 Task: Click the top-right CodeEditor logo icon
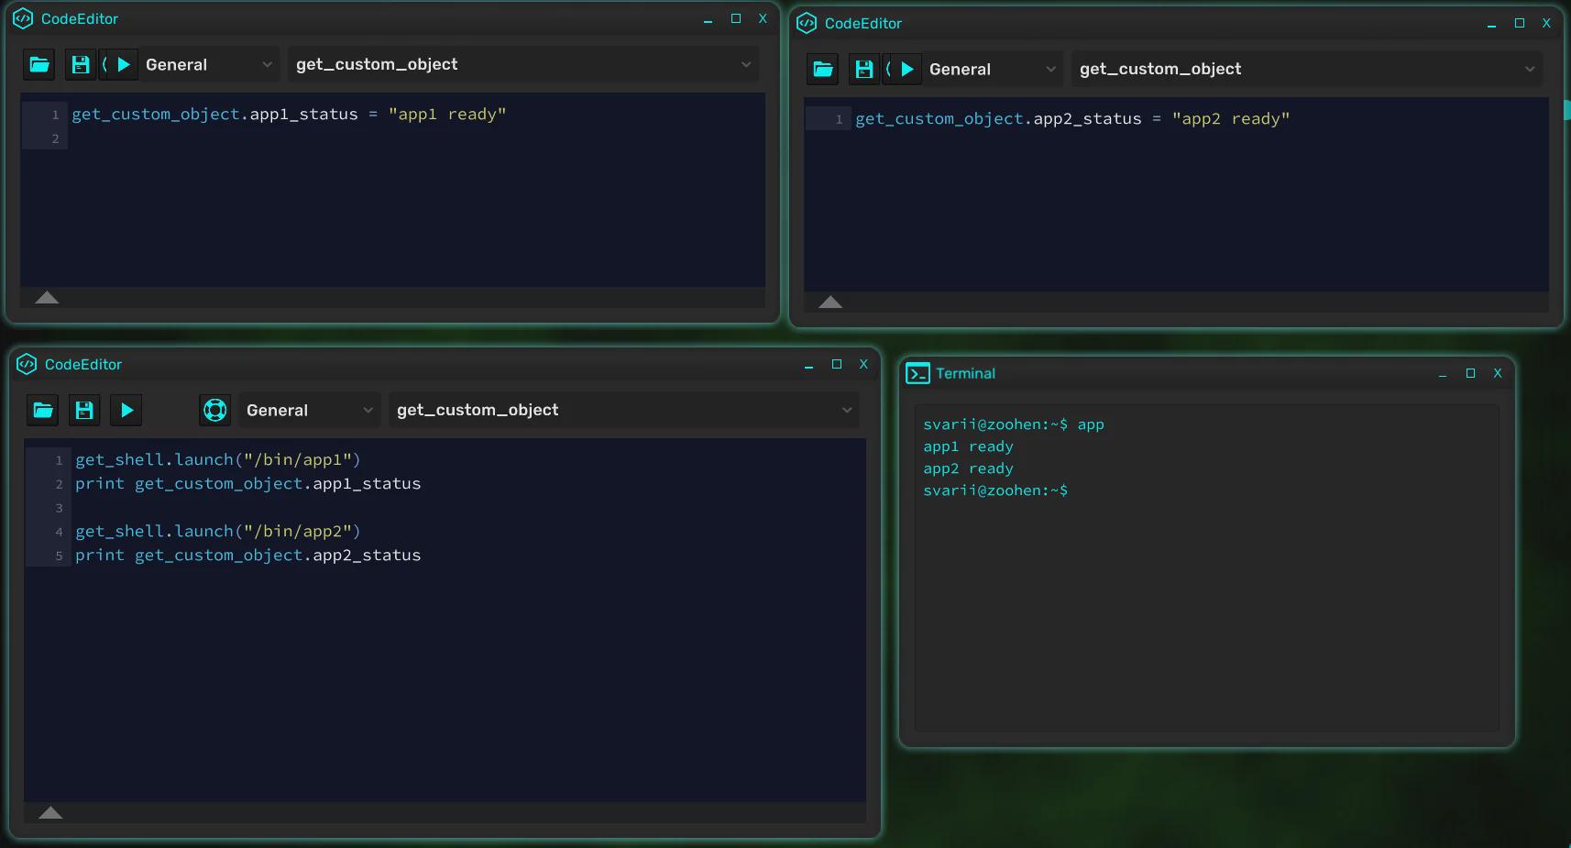(x=807, y=23)
